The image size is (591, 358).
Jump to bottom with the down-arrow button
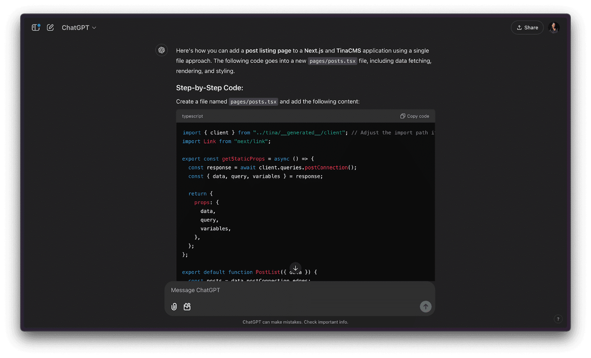pos(295,268)
